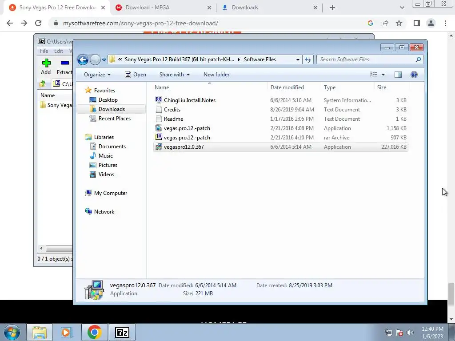Click the 7-Zip taskbar icon
Screen dimensions: 455x341
coord(122,332)
